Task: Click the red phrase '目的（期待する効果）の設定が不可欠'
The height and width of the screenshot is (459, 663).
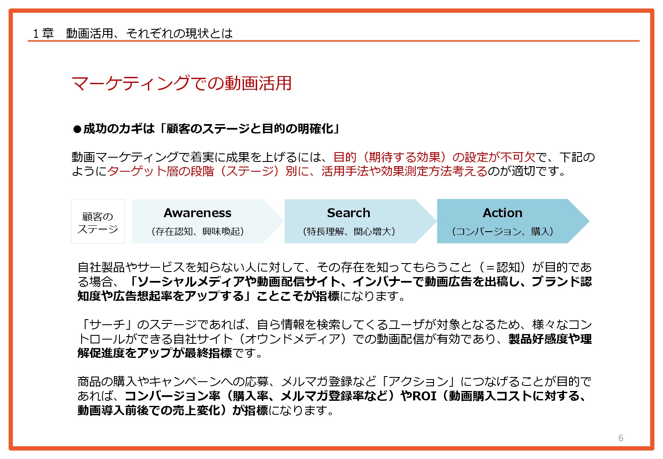Action: [434, 157]
